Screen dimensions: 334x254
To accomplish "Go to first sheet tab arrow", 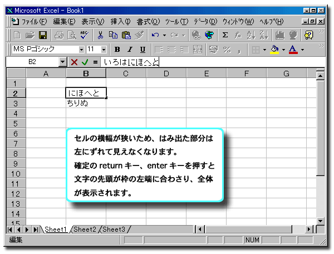I will coord(10,229).
